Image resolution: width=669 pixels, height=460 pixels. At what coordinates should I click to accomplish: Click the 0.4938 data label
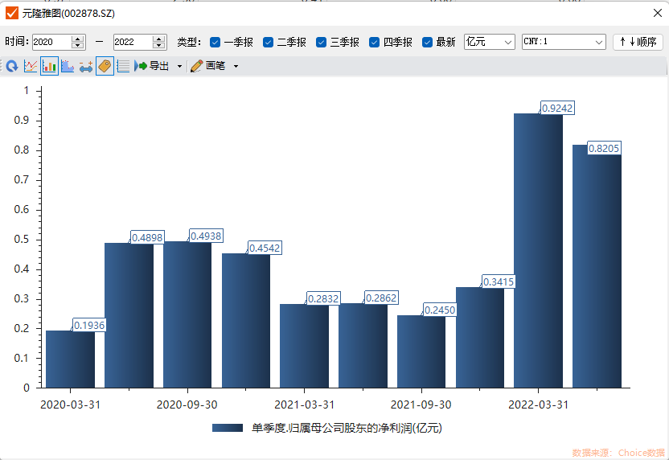(x=206, y=236)
